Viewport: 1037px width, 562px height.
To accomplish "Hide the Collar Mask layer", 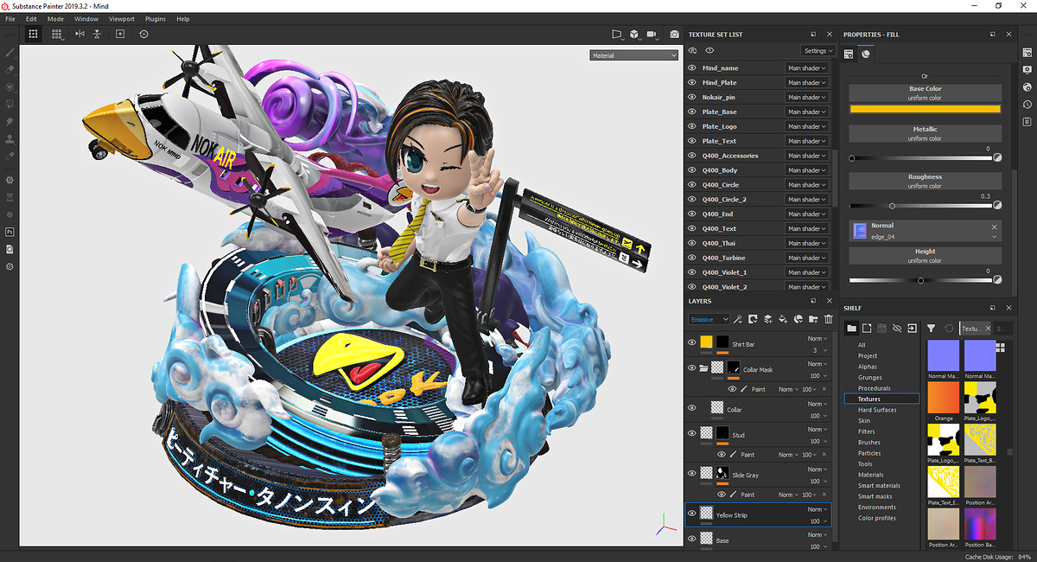I will (691, 368).
